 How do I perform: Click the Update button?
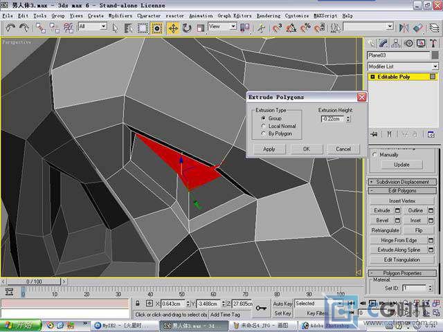point(401,165)
